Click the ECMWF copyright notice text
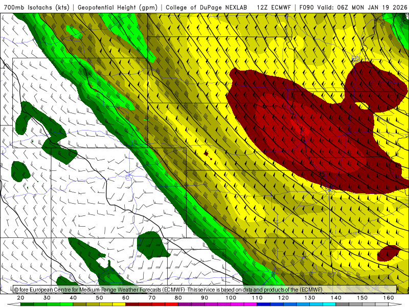Image resolution: width=409 pixels, height=307 pixels. point(168,290)
